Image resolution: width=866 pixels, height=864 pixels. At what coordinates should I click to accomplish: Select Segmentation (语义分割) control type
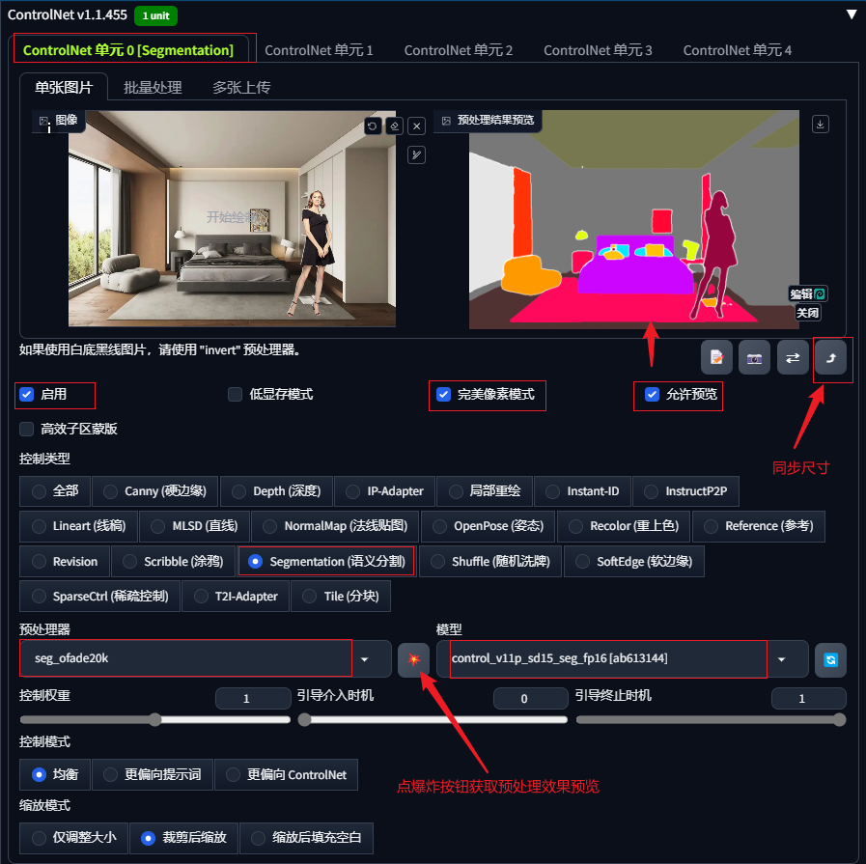326,562
